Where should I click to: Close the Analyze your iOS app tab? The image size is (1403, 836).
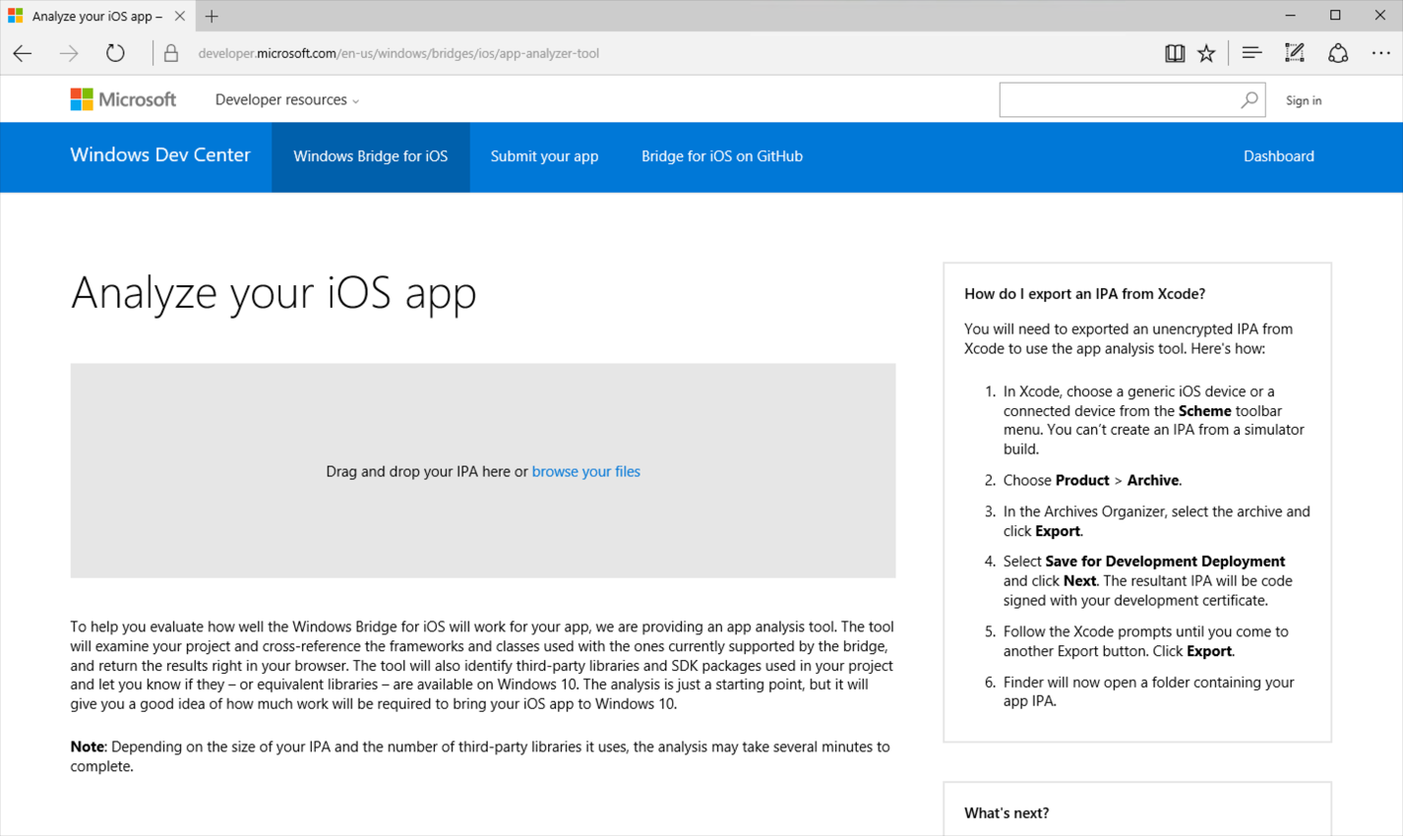(179, 16)
